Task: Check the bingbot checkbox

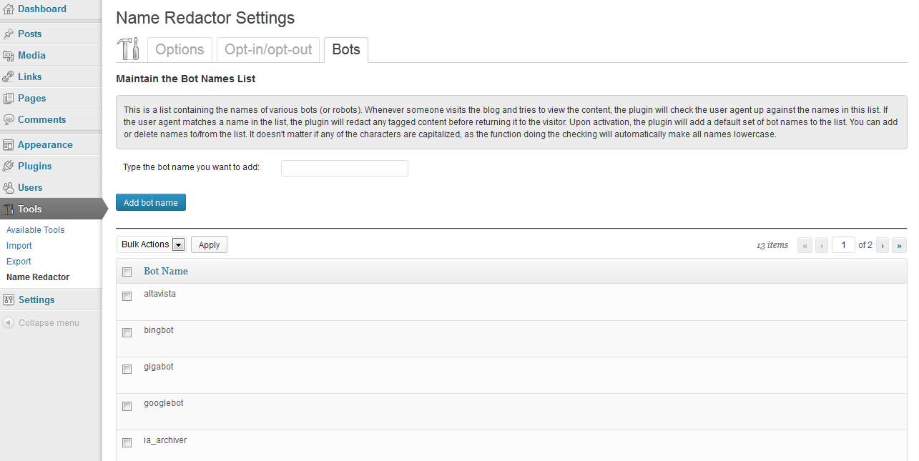Action: (x=127, y=332)
